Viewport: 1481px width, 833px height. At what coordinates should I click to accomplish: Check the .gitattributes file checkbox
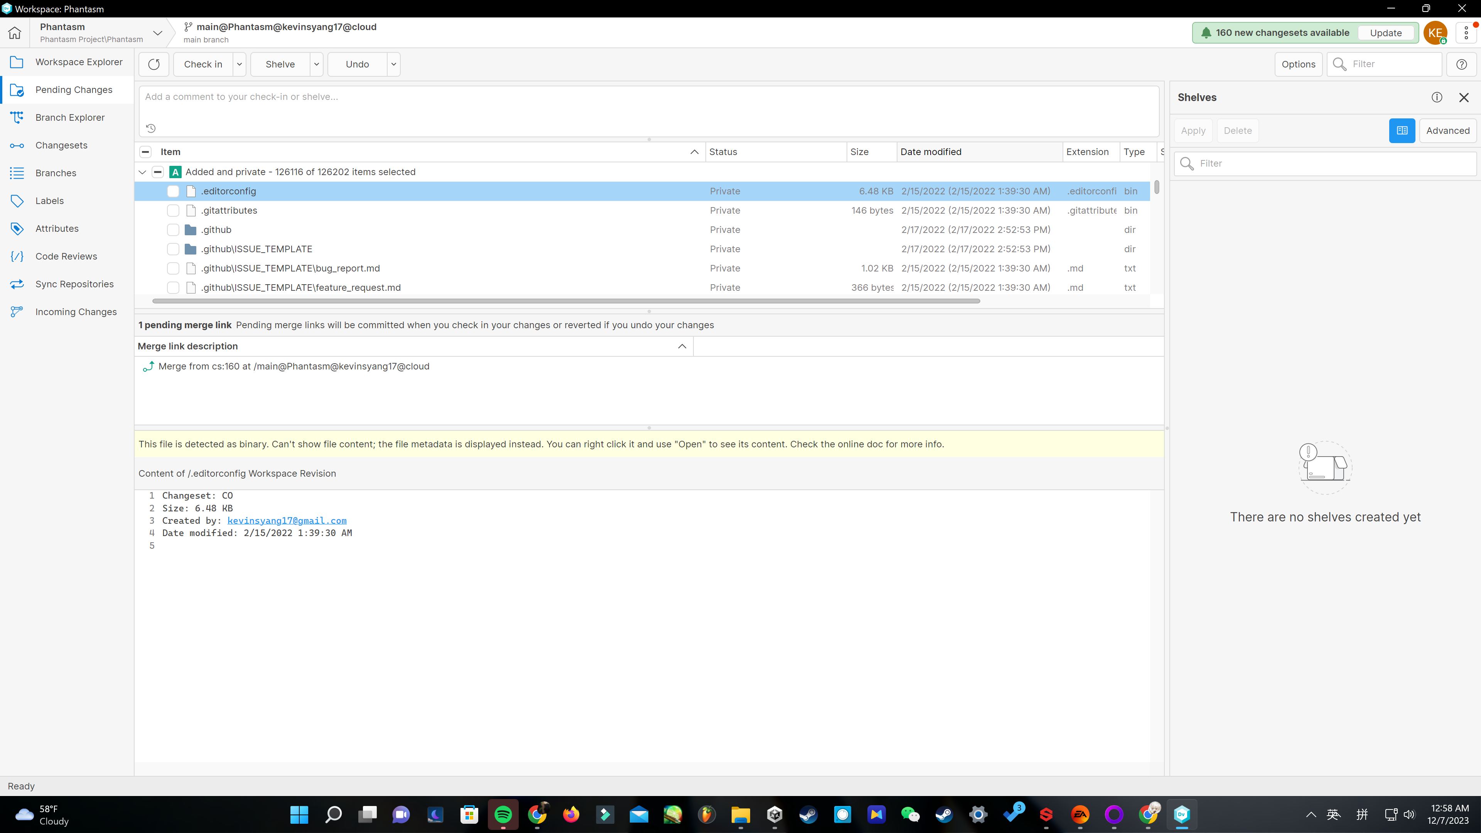173,211
